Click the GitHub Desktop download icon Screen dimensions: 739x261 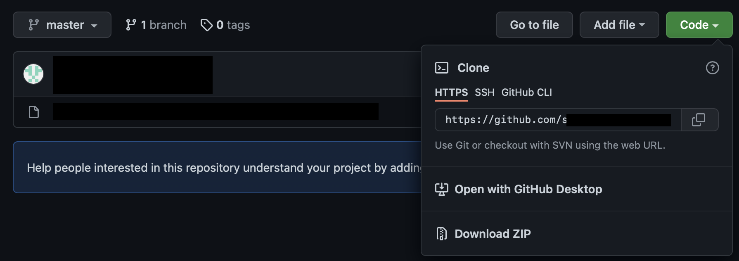441,189
